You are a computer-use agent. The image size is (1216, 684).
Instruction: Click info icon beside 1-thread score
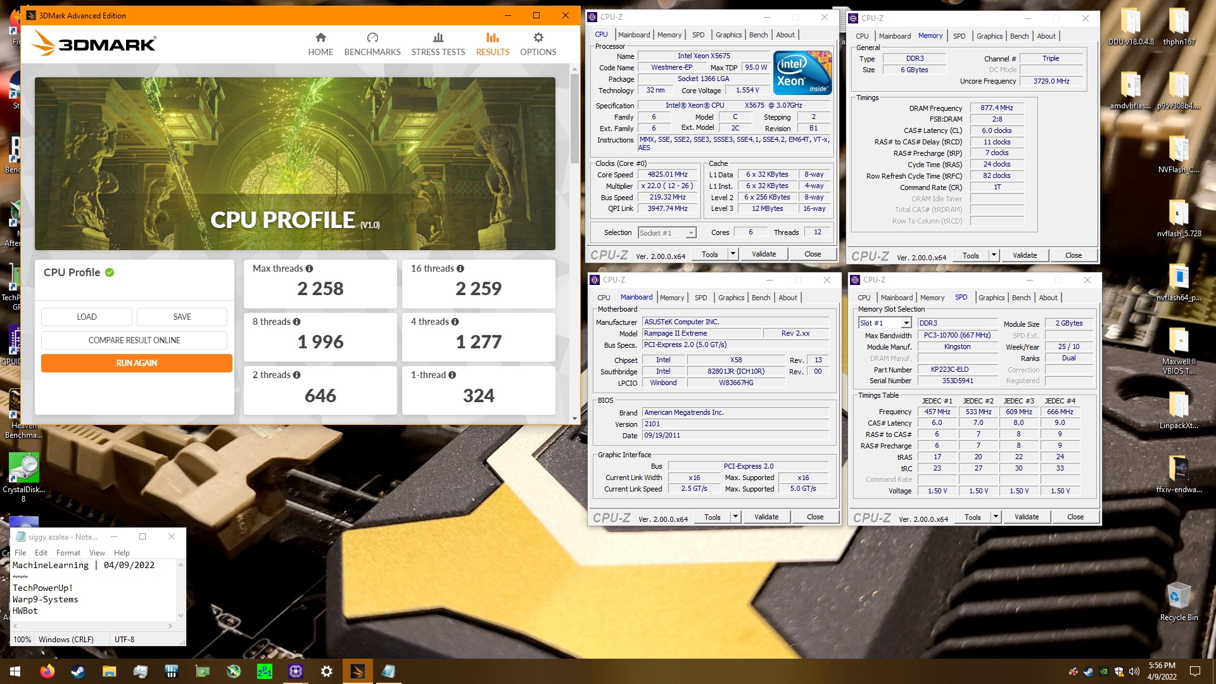click(x=452, y=375)
